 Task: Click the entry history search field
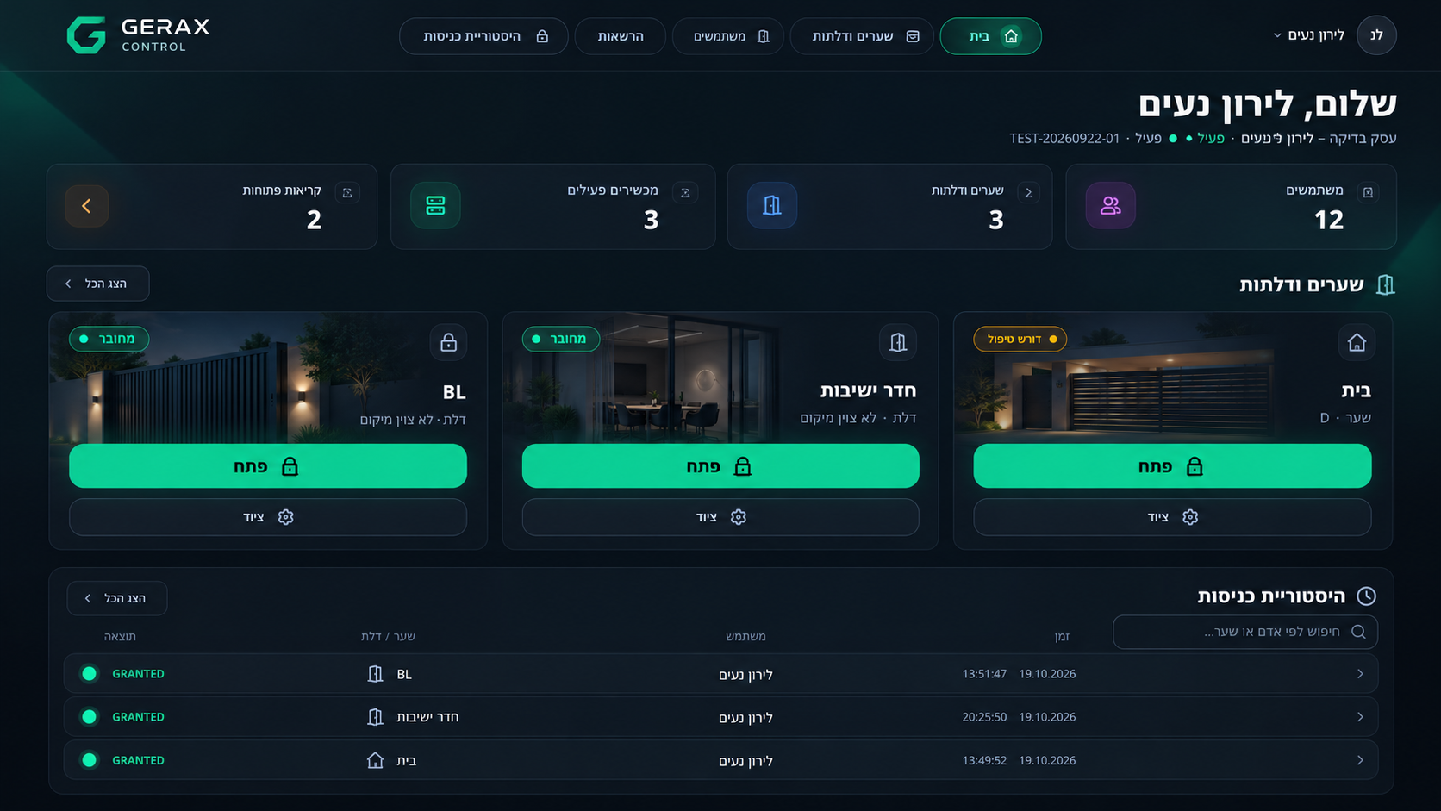[1245, 632]
